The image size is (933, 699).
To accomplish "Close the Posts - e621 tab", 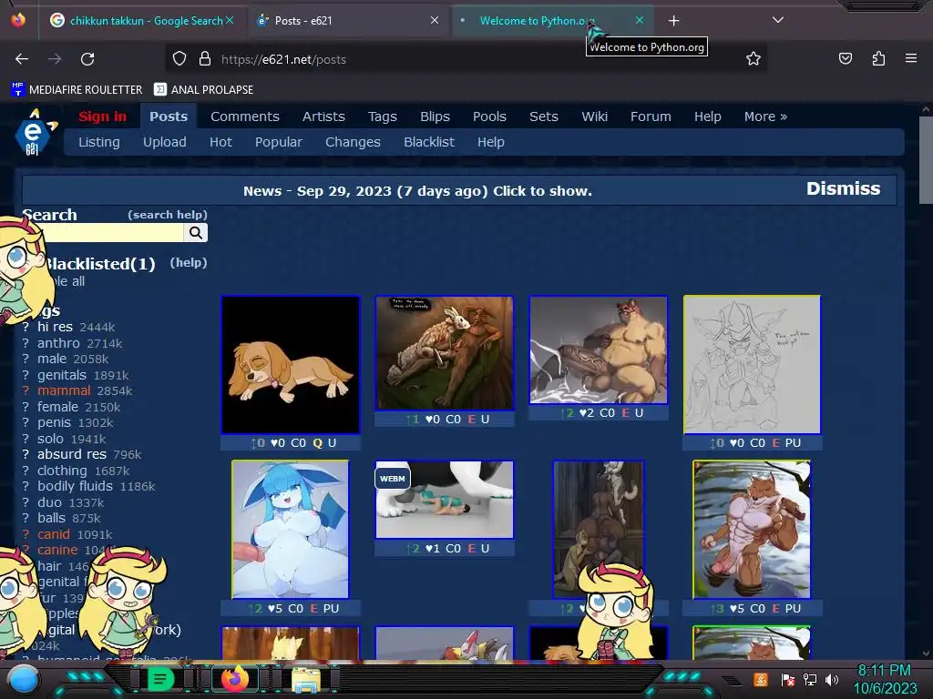I will (x=435, y=20).
